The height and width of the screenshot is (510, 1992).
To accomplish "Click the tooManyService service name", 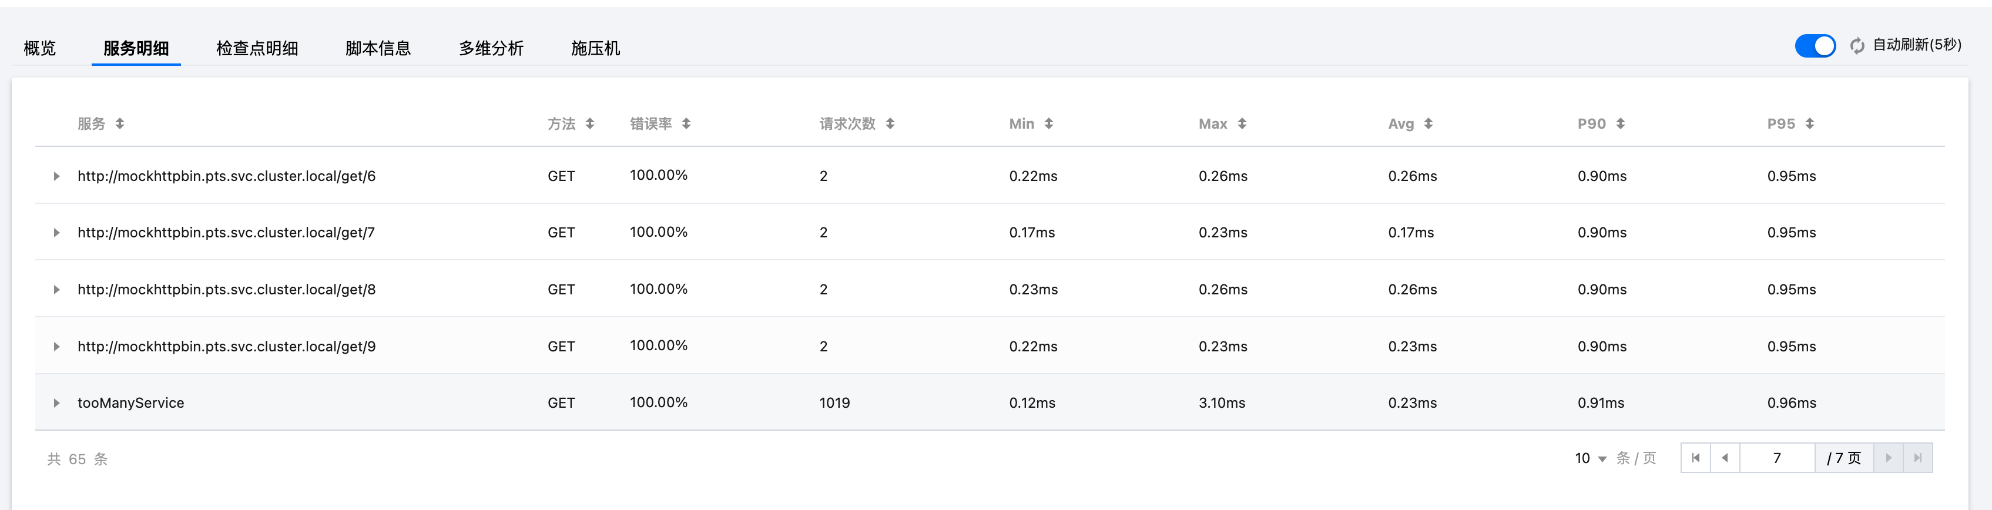I will [x=130, y=404].
